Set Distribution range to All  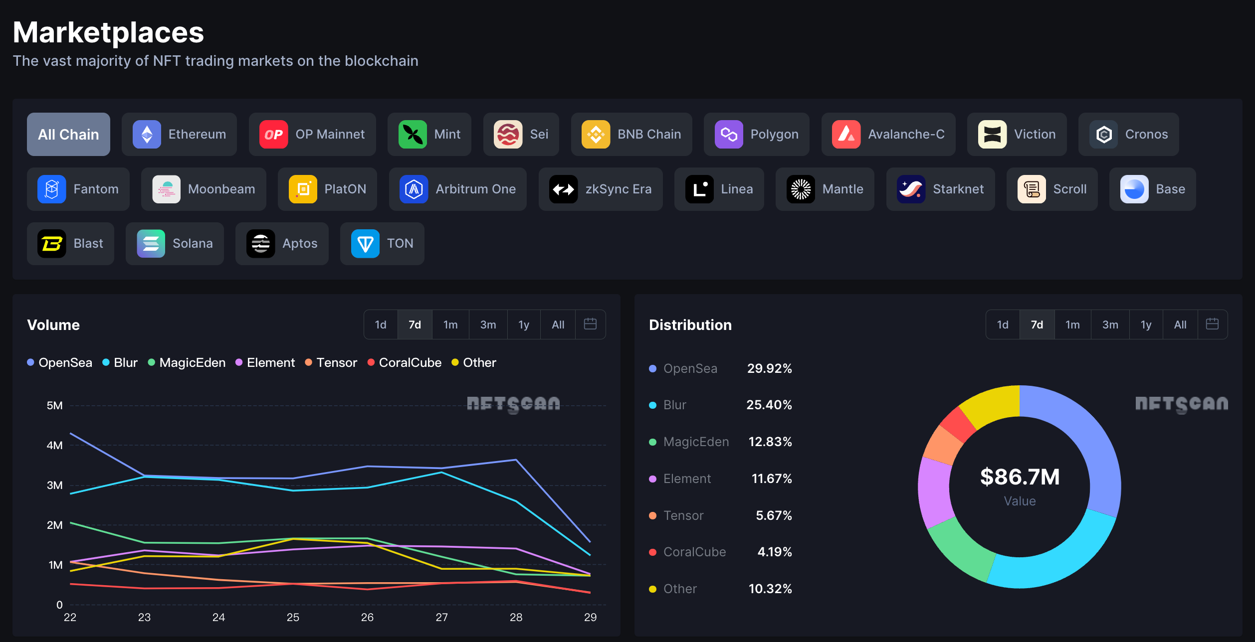pyautogui.click(x=1180, y=324)
